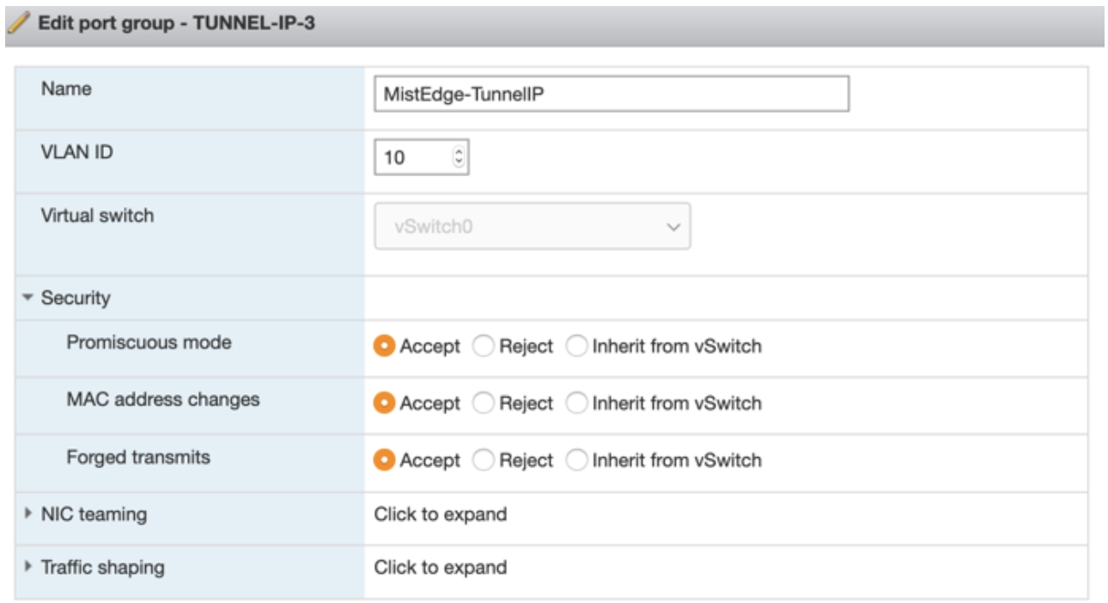1108x603 pixels.
Task: Click the Security section label
Action: (76, 299)
